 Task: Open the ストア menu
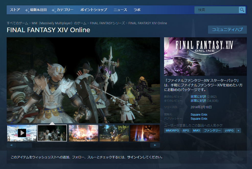15,10
